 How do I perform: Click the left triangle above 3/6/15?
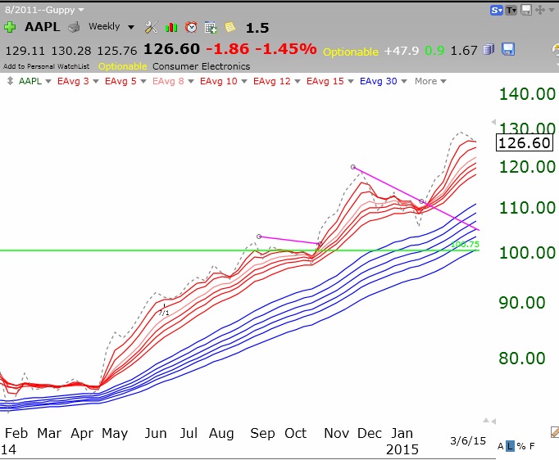click(493, 422)
